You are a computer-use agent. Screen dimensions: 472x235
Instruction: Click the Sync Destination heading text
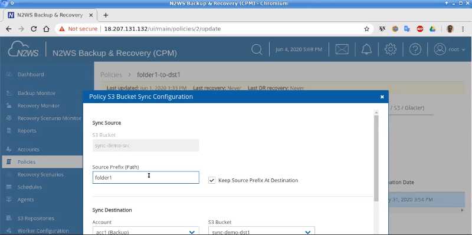[112, 210]
